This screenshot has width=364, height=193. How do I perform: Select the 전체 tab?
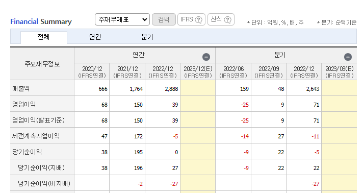pos(44,37)
